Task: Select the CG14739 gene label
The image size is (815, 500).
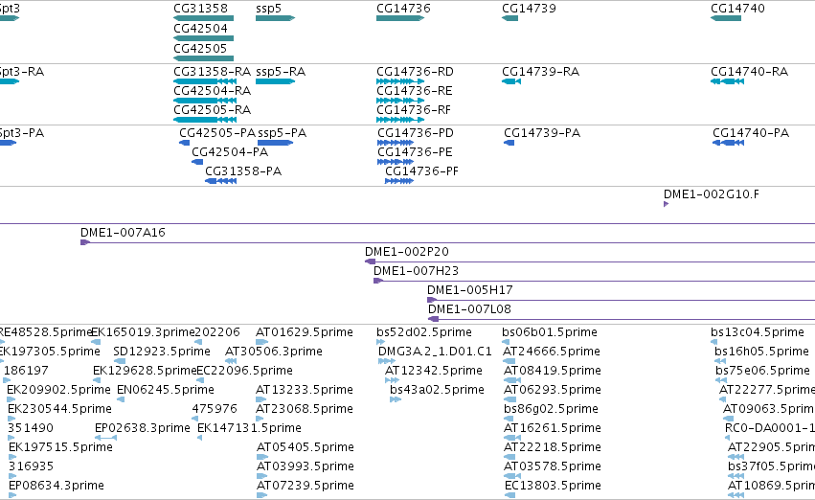Action: (529, 9)
